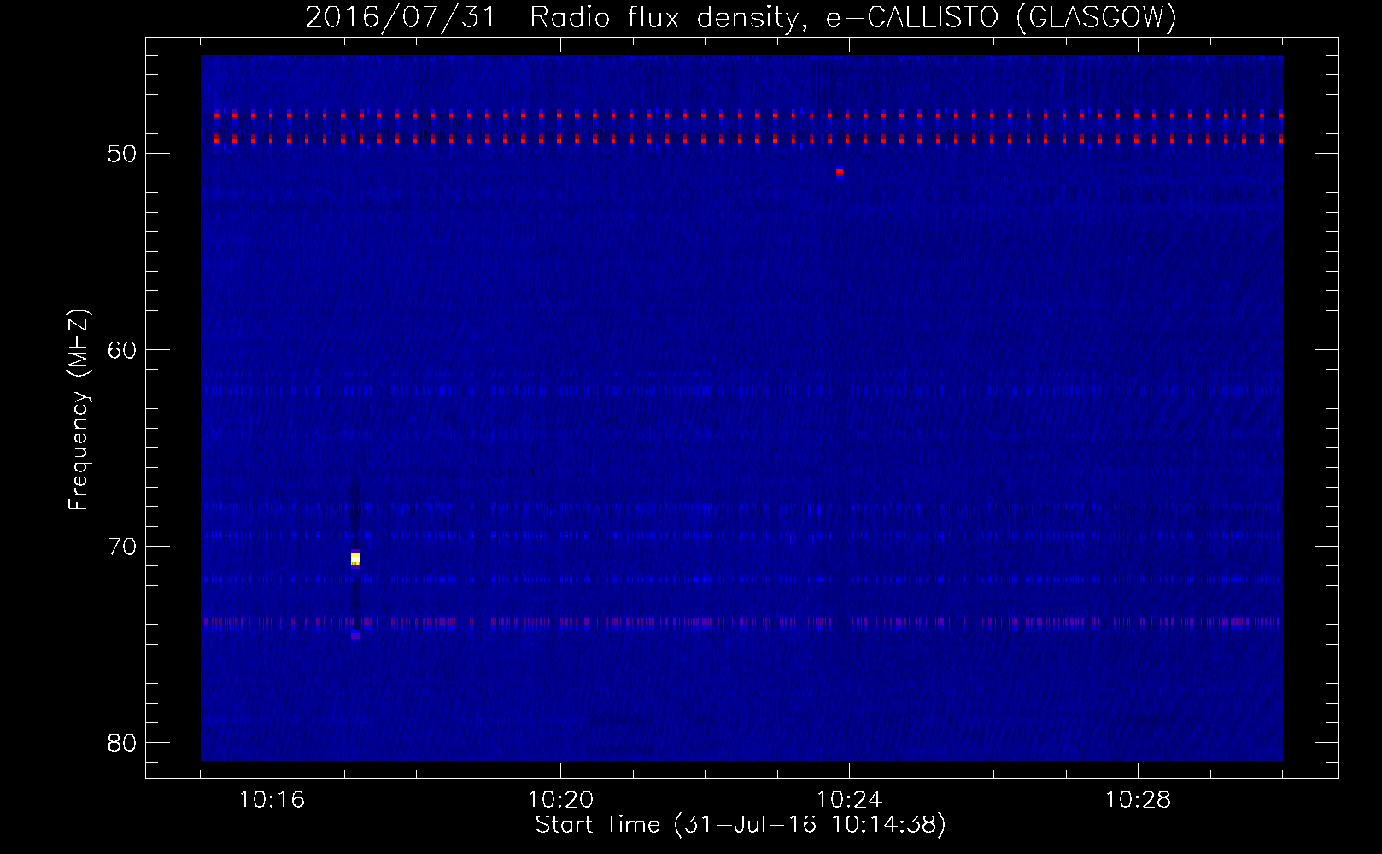Click the 60 frequency tick label

[122, 350]
